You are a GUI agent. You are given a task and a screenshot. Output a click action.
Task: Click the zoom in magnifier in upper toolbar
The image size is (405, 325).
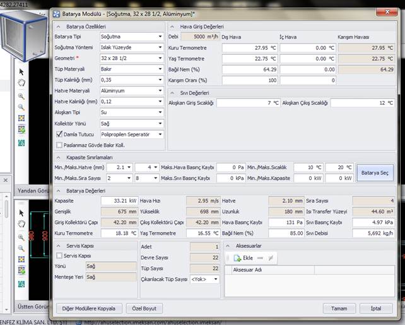21,96
